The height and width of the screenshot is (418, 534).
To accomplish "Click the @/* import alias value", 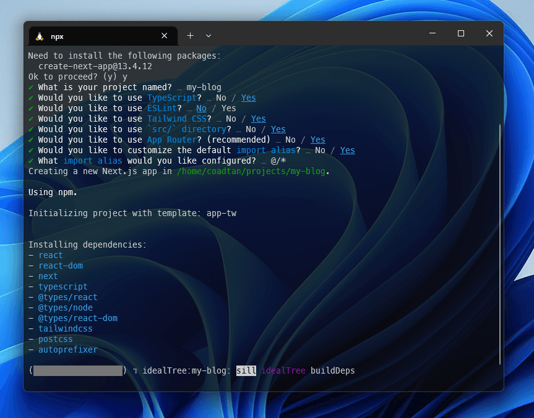I will (x=278, y=161).
